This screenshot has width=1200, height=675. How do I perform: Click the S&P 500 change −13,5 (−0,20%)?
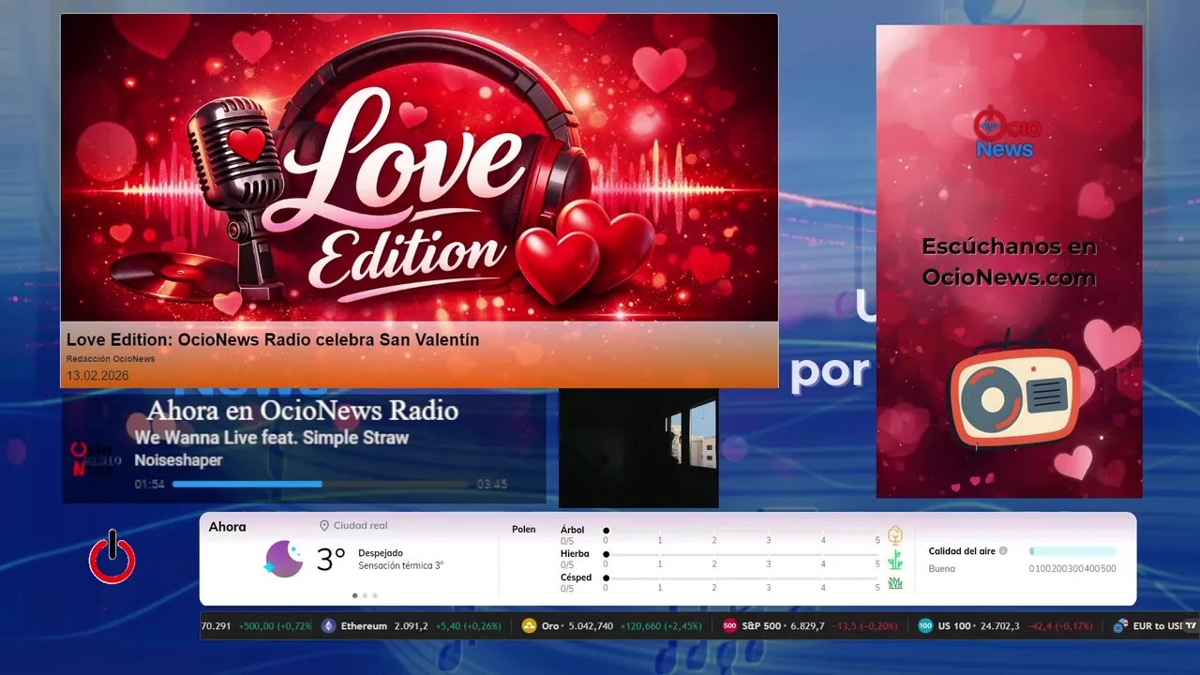[864, 626]
